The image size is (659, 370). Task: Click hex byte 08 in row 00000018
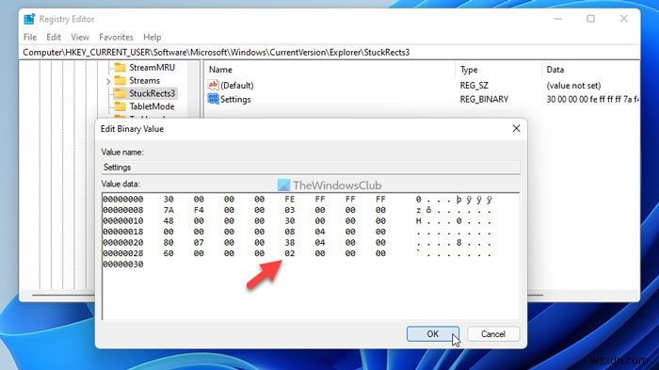click(290, 233)
